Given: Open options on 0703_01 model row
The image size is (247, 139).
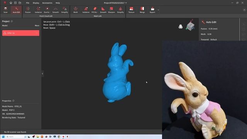Looking at the screenshot, I should [x=37, y=33].
